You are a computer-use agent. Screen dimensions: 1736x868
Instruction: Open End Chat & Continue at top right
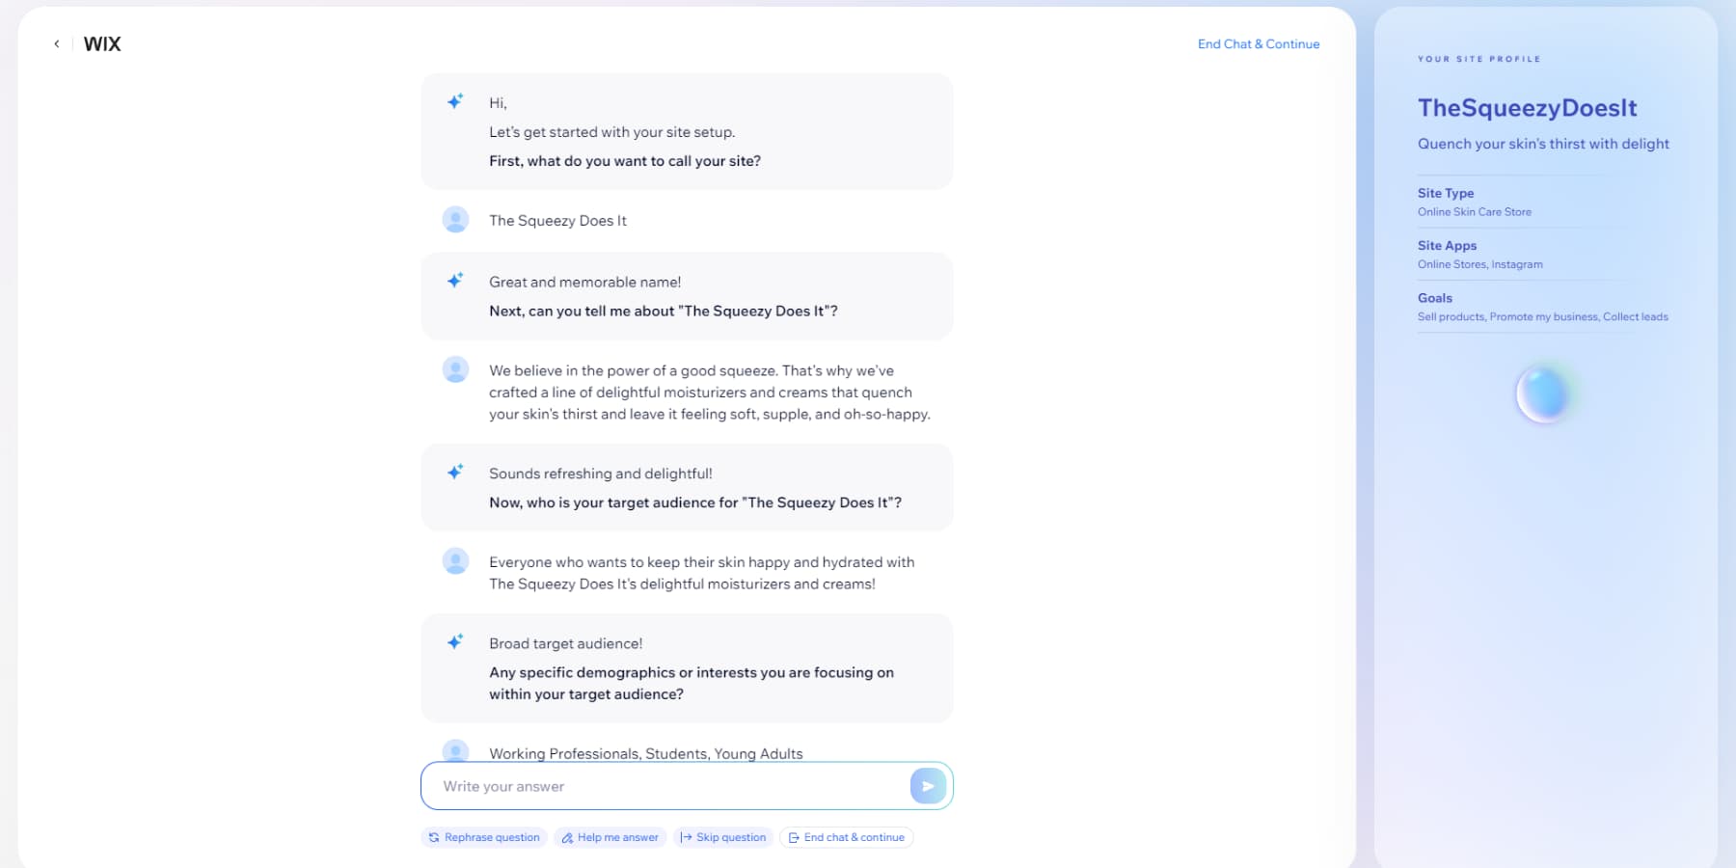tap(1258, 43)
